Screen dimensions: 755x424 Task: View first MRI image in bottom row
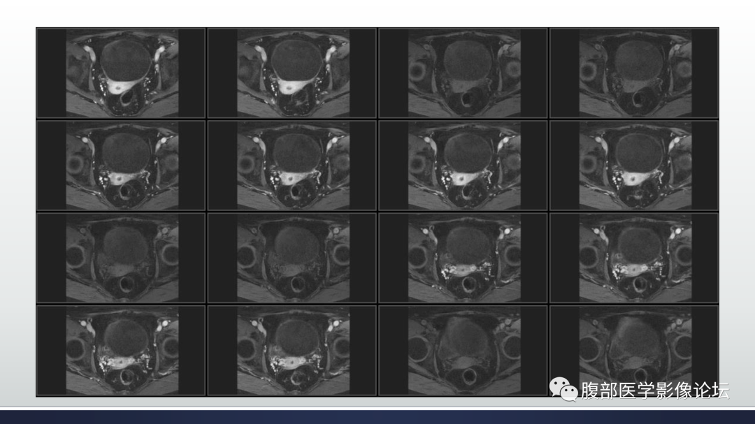click(122, 351)
